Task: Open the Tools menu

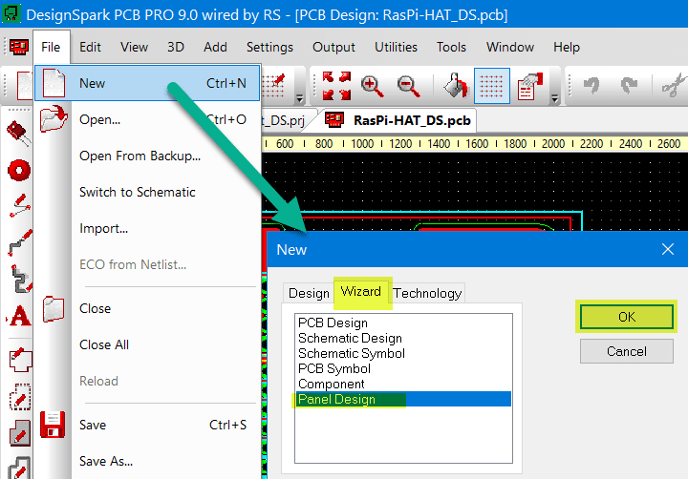Action: coord(451,47)
